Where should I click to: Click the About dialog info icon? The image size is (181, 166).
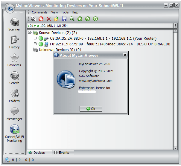click(x=56, y=55)
